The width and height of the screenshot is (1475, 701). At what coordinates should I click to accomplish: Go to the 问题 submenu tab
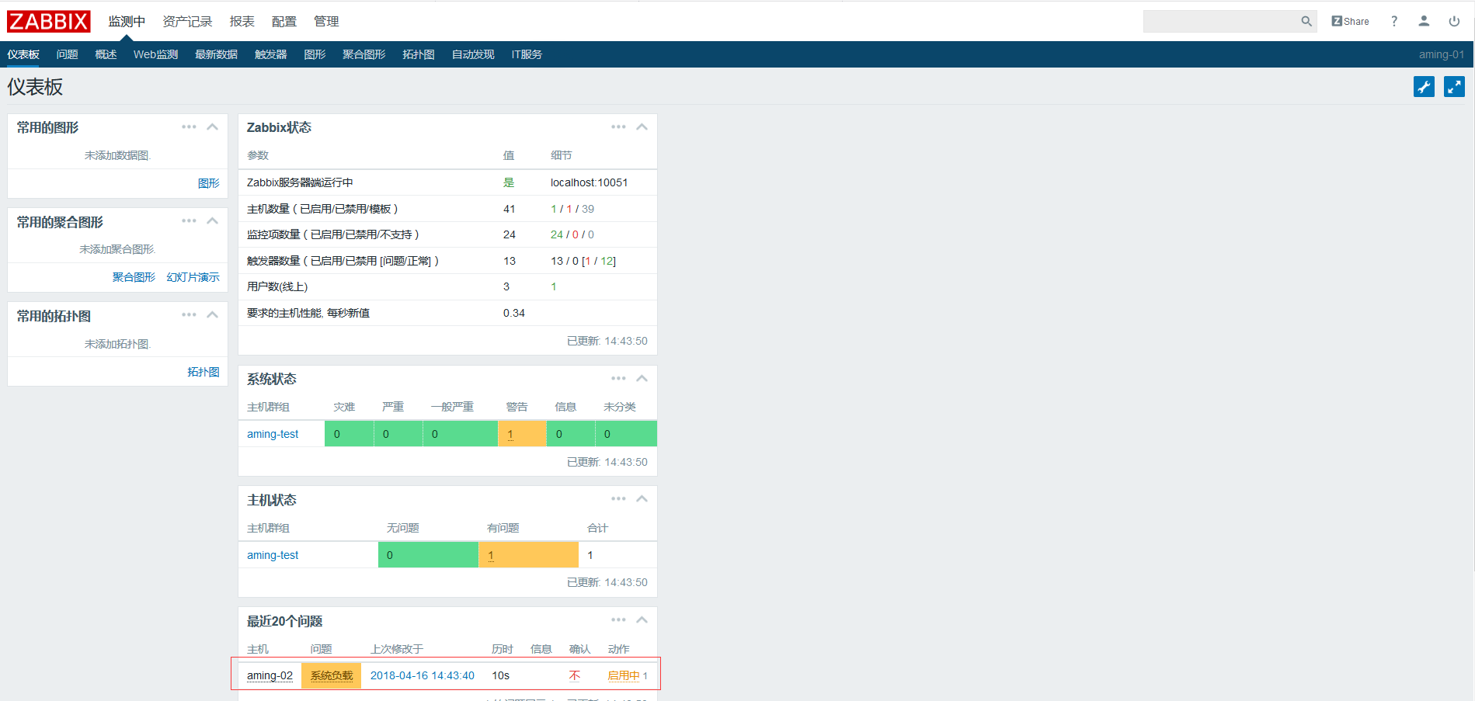[68, 54]
